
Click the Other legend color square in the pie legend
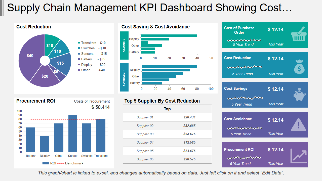[79, 70]
